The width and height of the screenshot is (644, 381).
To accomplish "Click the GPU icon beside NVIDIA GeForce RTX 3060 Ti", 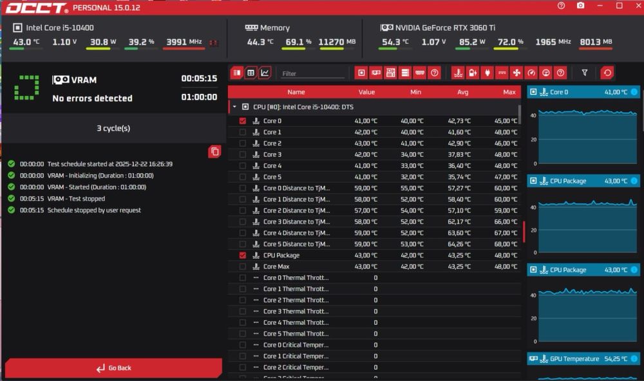I will click(x=386, y=28).
